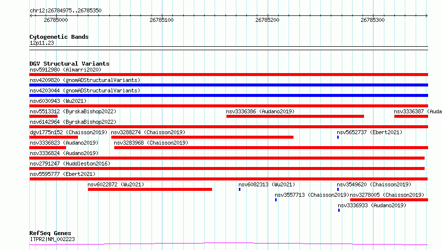Click the blue marker under nsv3336933
The height and width of the screenshot is (250, 442).
(339, 210)
